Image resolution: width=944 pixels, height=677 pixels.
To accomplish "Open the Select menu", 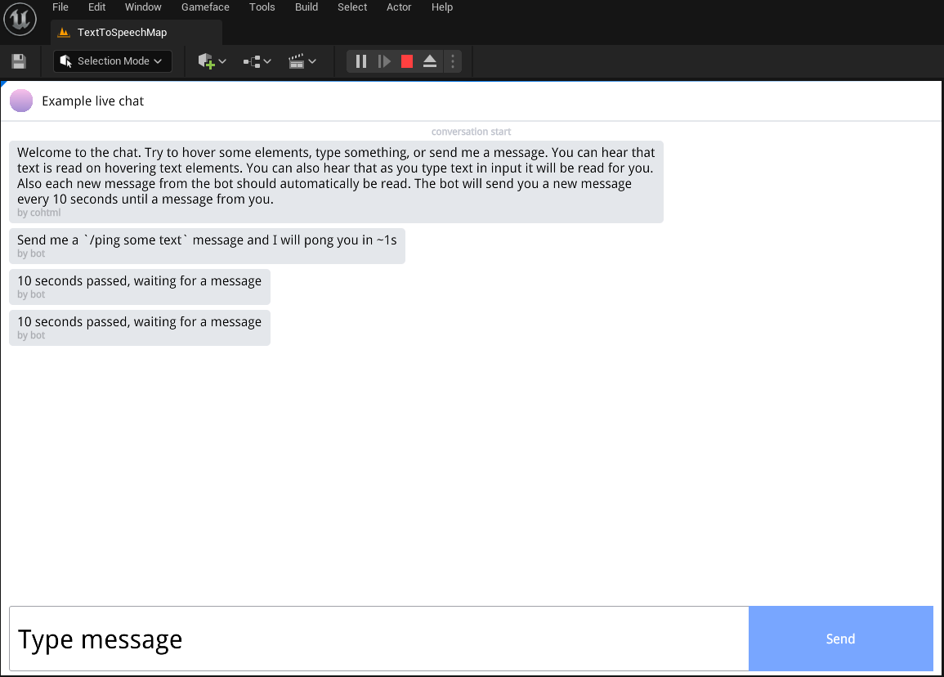I will pyautogui.click(x=352, y=7).
